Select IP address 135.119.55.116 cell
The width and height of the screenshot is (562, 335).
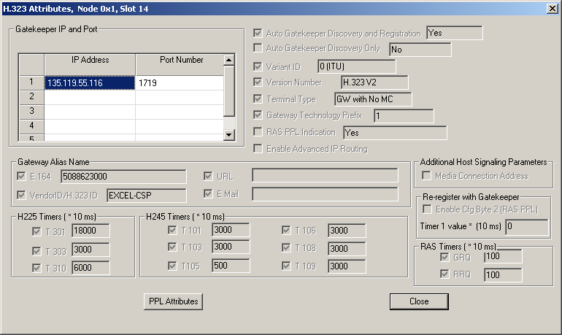coord(90,83)
